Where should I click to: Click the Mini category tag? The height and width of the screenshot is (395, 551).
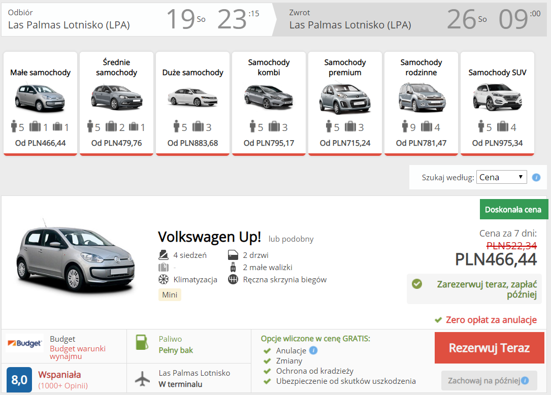pos(170,294)
